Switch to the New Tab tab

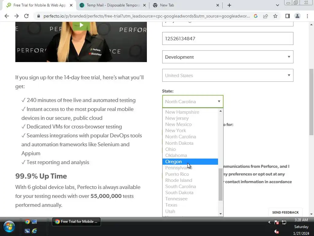pyautogui.click(x=186, y=5)
